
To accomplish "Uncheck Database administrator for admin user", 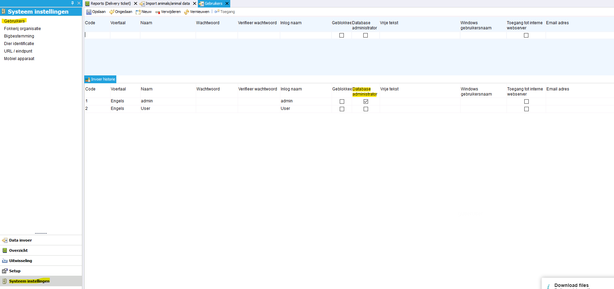I will pos(366,102).
